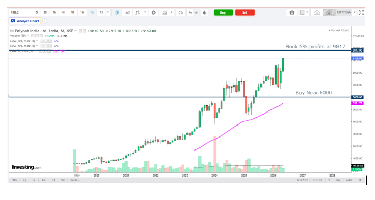Open the Go to date link
This screenshot has height=200, width=375.
75,180
